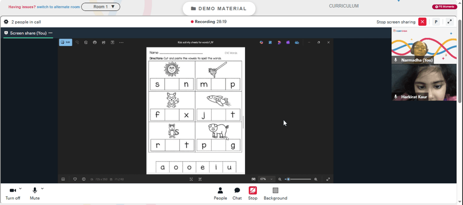Switch to the Curriculum tab
Viewport: 463px width, 205px height.
click(x=344, y=6)
